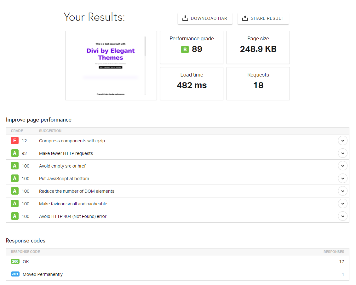356x285 pixels.
Task: Expand Make favicon small and cacheable
Action: tap(342, 204)
